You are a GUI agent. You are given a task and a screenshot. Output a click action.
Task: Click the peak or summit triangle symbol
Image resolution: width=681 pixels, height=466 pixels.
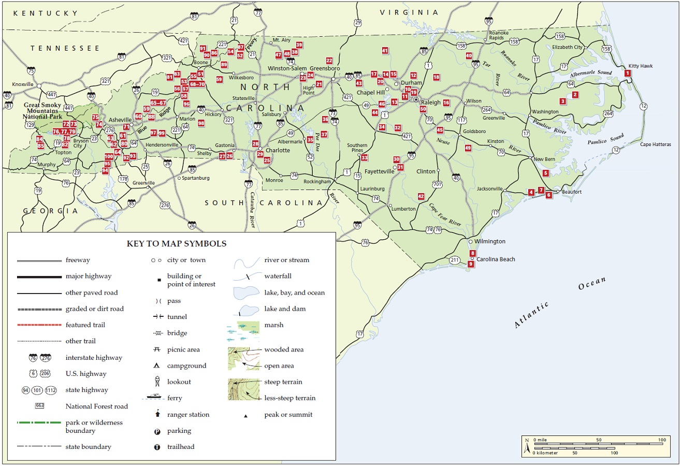[x=245, y=415]
